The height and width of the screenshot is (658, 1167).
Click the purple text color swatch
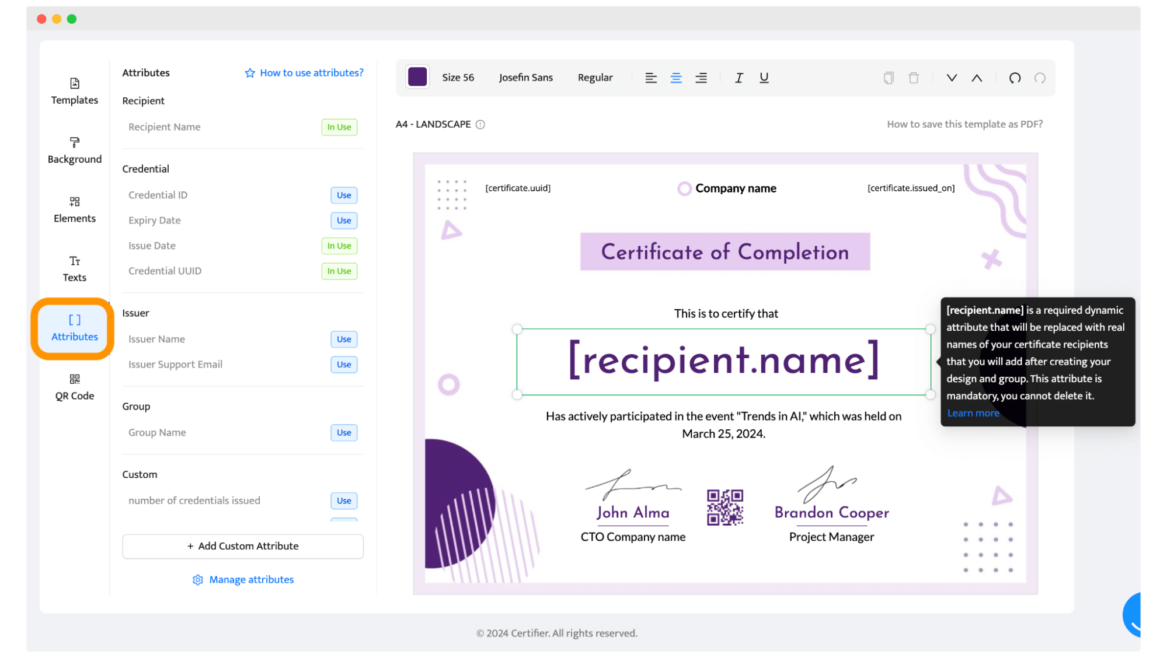point(417,77)
